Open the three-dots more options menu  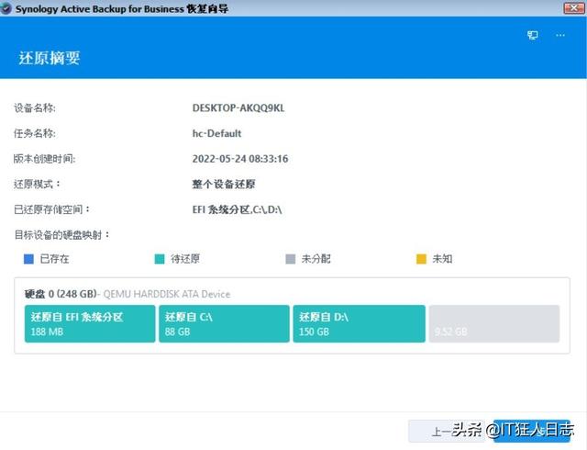point(560,35)
